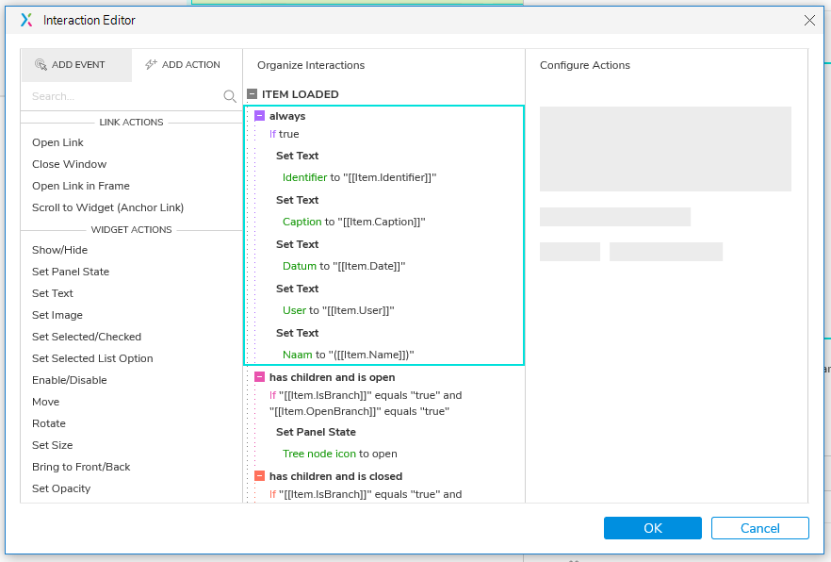Select the Set Opacity action
Viewport: 831px width, 562px height.
[61, 488]
